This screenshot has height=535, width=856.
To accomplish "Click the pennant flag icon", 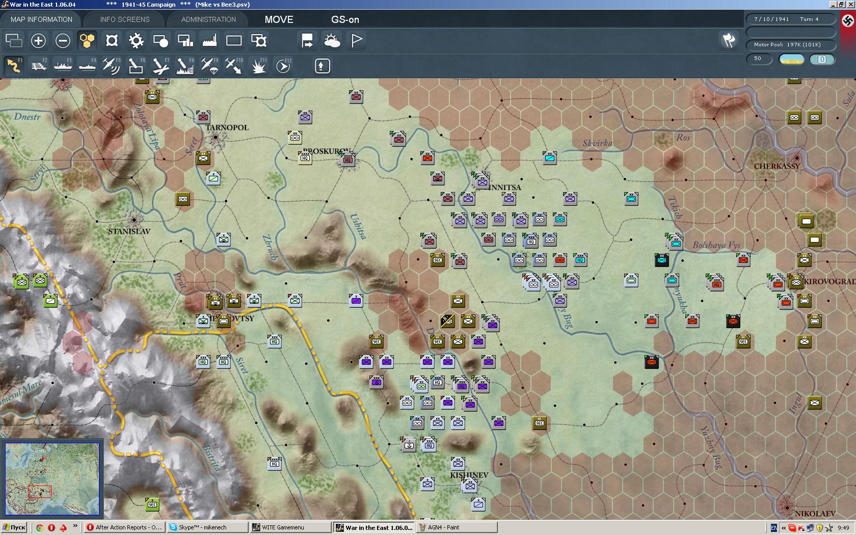I will (356, 40).
